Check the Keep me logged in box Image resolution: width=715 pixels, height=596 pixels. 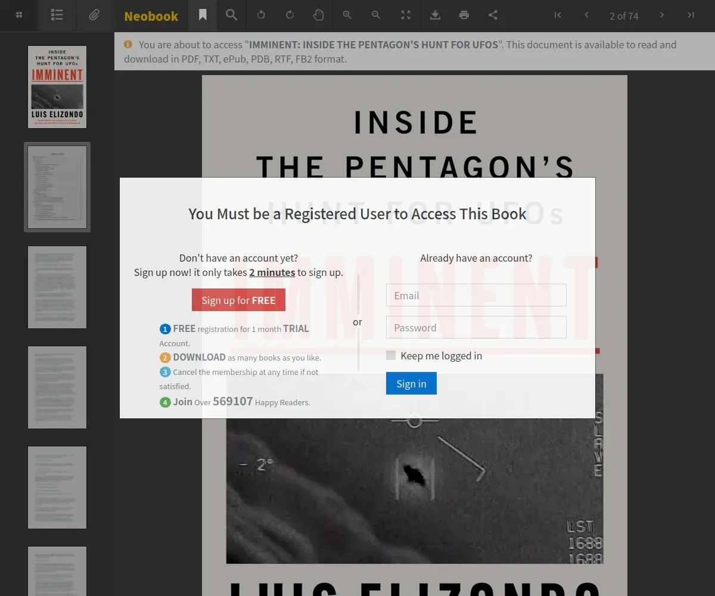point(391,356)
